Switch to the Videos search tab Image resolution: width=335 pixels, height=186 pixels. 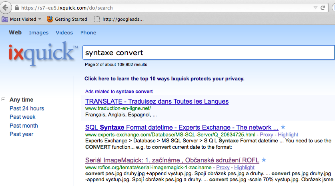64,33
